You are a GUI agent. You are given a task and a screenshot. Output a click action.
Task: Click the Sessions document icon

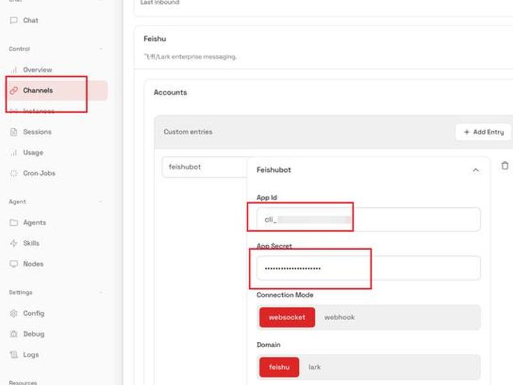[13, 132]
